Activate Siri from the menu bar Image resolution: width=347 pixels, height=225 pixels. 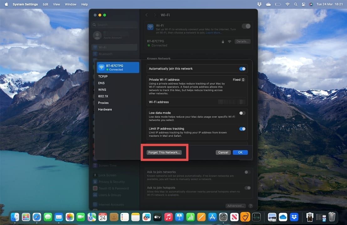click(311, 4)
